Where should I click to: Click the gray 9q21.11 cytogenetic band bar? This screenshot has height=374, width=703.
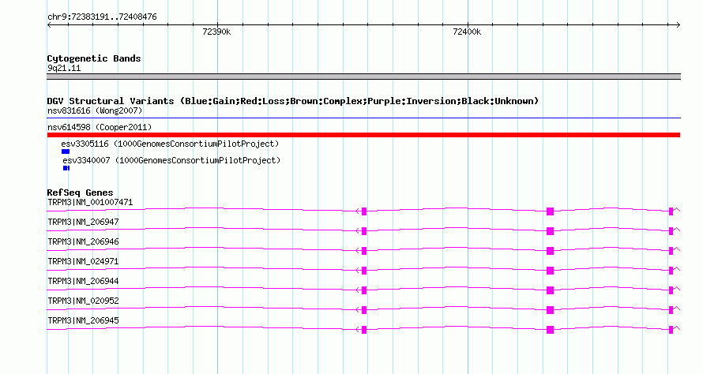(363, 77)
